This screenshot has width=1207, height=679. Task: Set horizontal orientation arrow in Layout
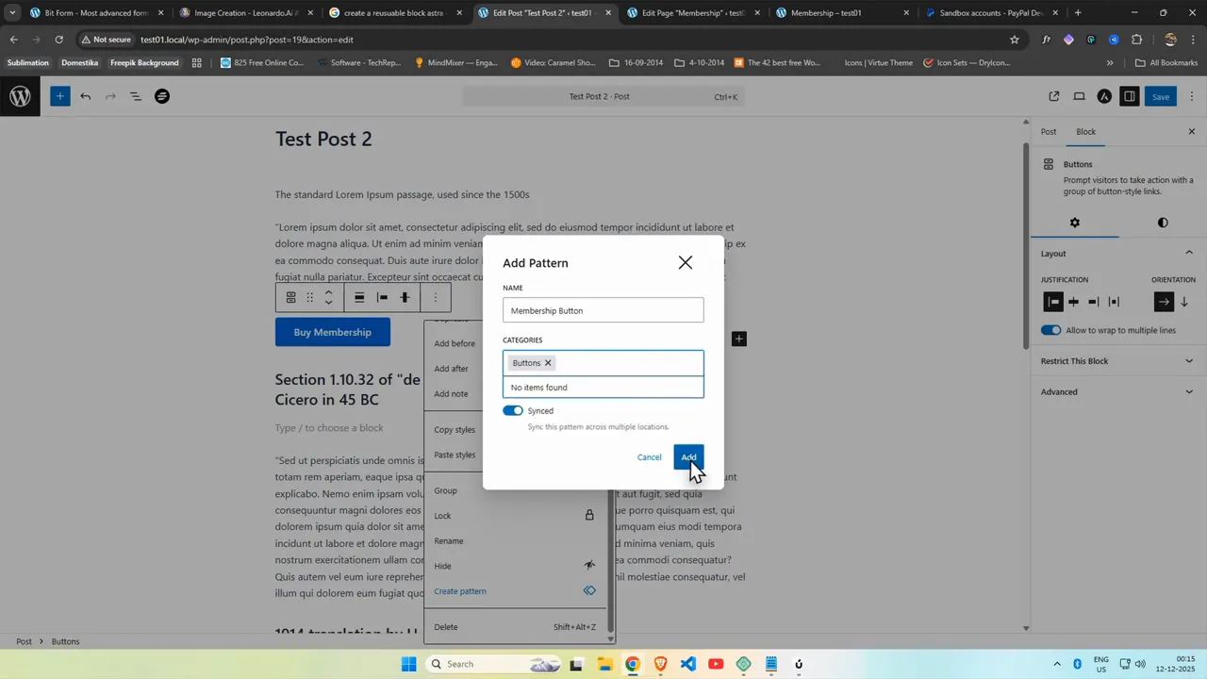pyautogui.click(x=1165, y=302)
